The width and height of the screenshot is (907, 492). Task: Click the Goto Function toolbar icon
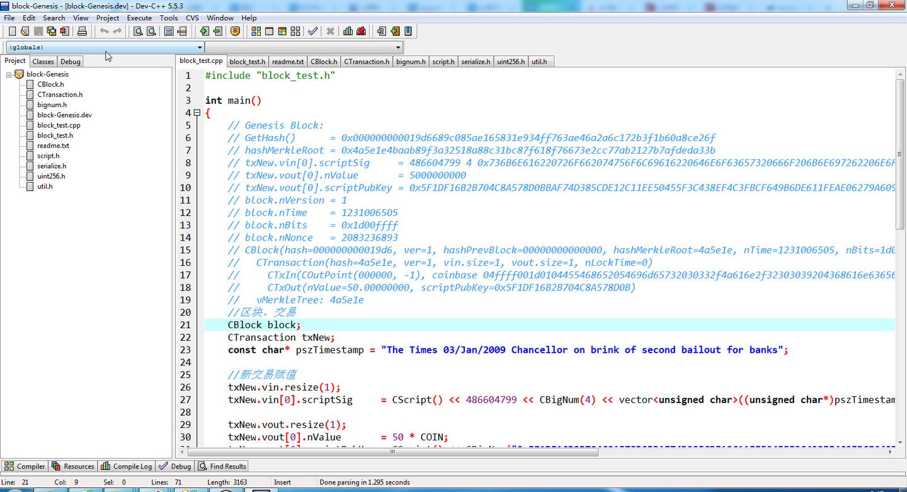click(169, 31)
